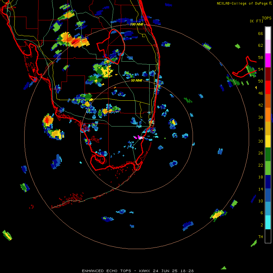The width and height of the screenshot is (273, 273).
Task: Click the 46 scale label
Action: (x=261, y=93)
